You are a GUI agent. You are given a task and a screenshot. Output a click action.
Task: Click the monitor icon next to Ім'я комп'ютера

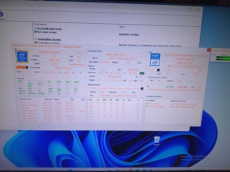click(36, 32)
